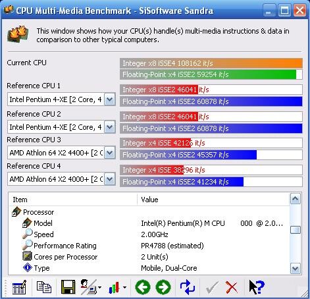Select the Performance Rating row
Image resolution: width=310 pixels, height=299 pixels.
[x=149, y=246]
